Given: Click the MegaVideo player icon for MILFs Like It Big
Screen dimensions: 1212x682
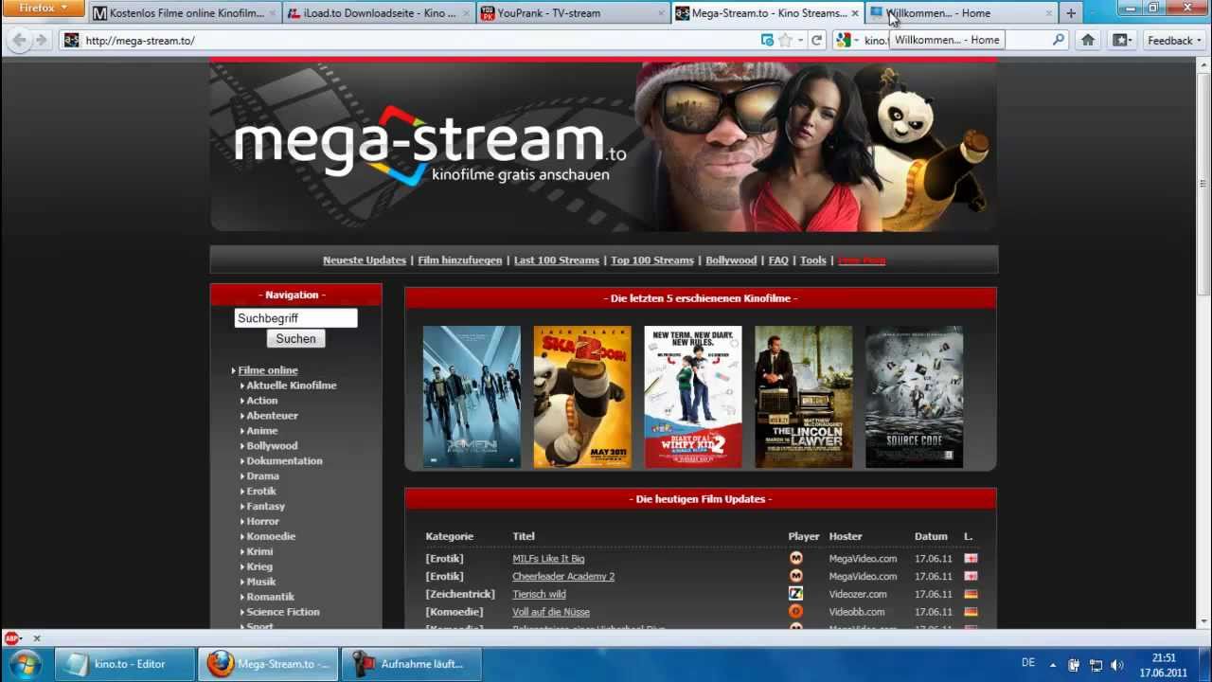Looking at the screenshot, I should click(x=795, y=558).
